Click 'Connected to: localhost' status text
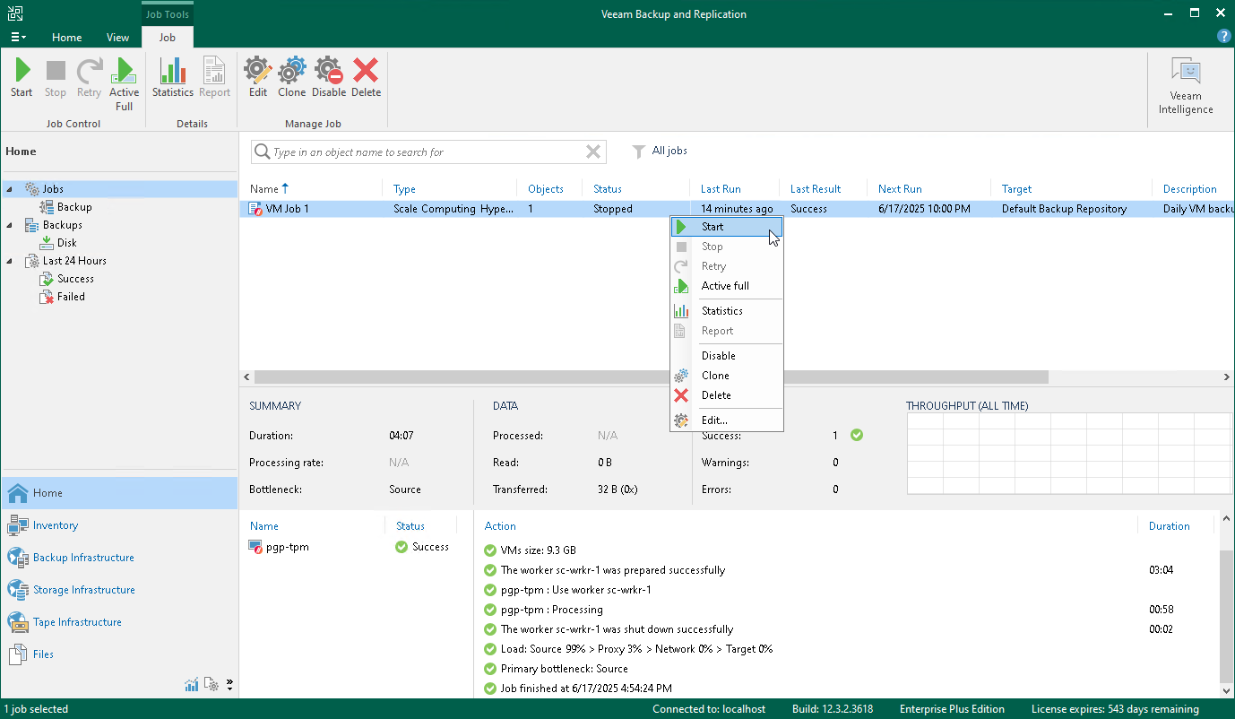This screenshot has width=1235, height=719. [709, 709]
